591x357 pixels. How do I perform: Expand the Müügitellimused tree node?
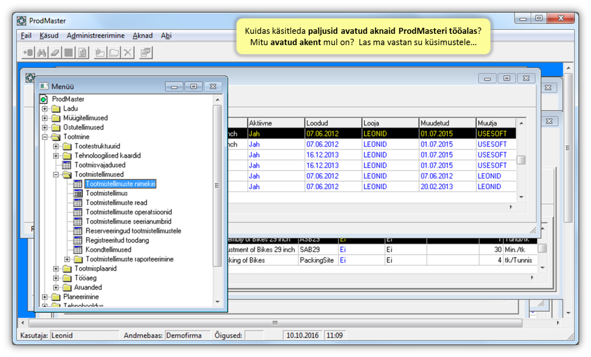[x=45, y=118]
